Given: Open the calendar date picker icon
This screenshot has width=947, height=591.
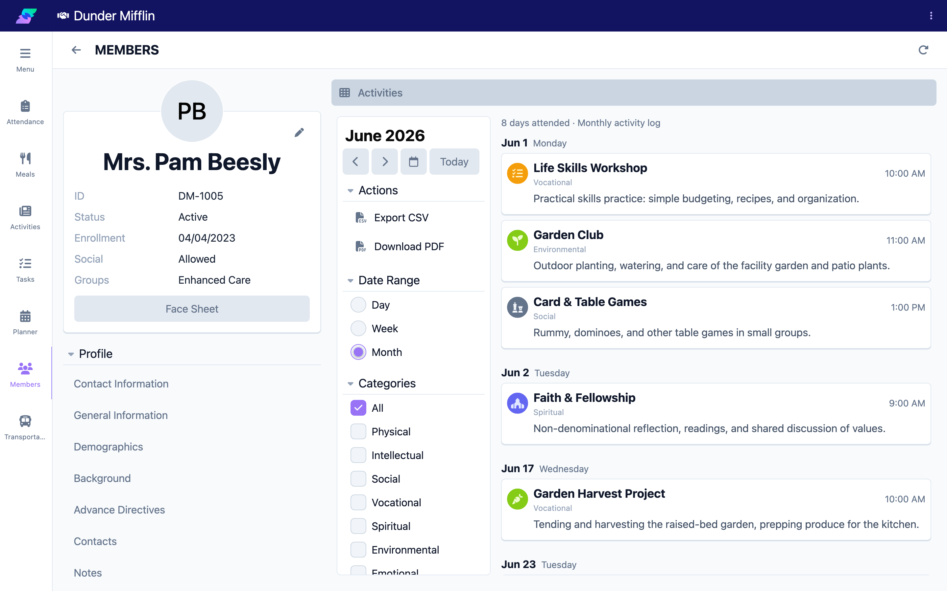Looking at the screenshot, I should pyautogui.click(x=414, y=162).
